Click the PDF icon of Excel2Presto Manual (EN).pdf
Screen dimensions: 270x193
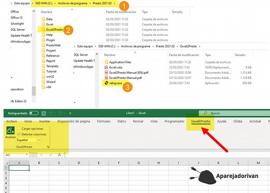click(x=106, y=73)
